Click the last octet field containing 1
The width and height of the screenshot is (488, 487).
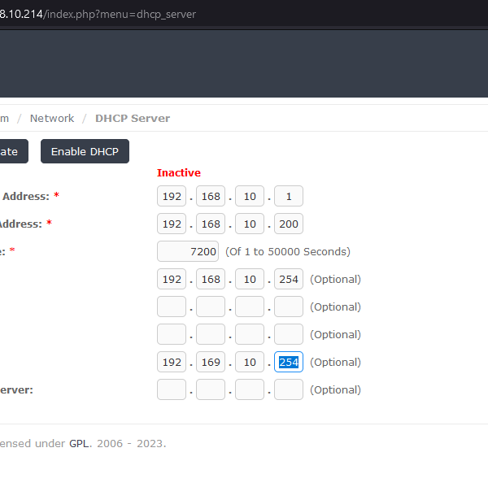click(x=289, y=196)
